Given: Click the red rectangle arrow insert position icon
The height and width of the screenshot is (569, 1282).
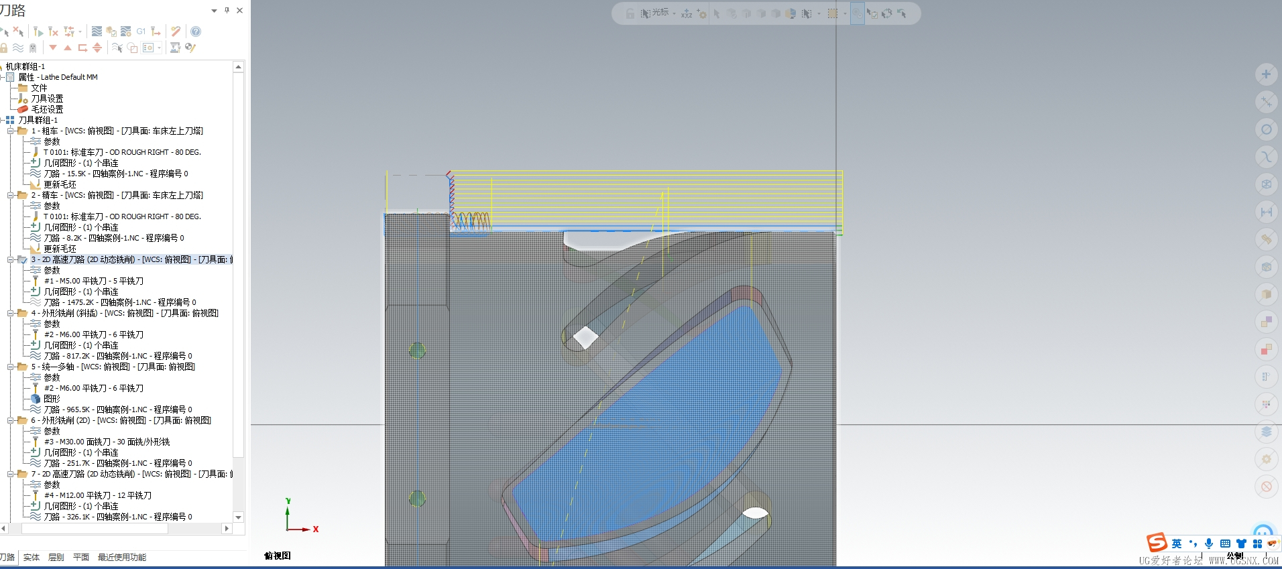Looking at the screenshot, I should point(82,48).
